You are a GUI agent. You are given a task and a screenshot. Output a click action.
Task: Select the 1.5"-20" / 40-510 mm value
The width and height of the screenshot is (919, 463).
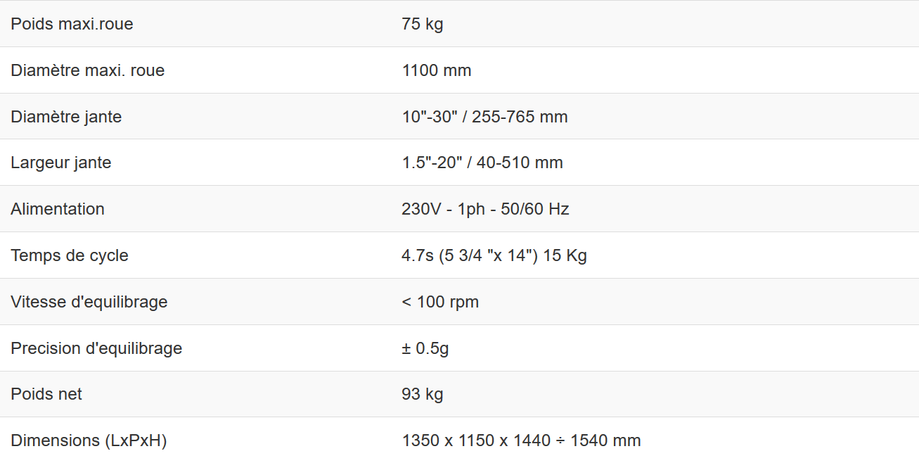[482, 163]
